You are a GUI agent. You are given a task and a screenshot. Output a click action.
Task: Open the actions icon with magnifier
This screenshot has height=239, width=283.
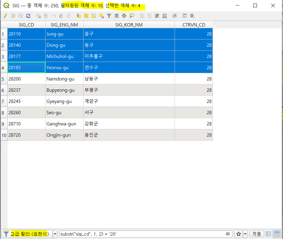pos(192,16)
